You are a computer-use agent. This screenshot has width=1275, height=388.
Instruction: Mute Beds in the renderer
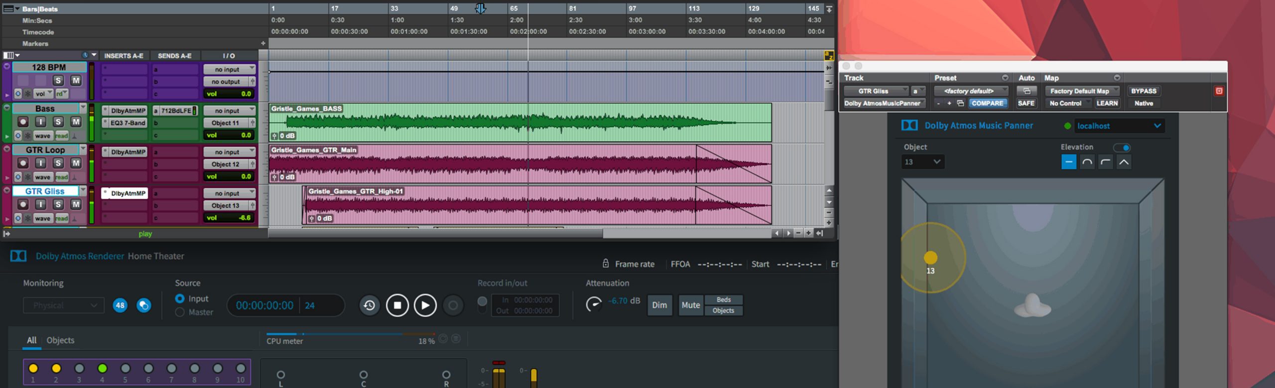[724, 299]
